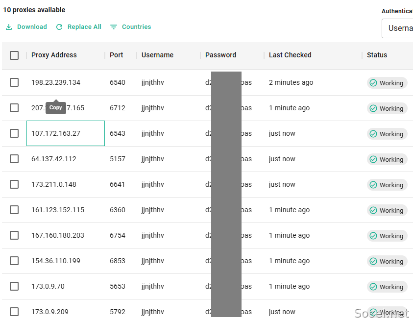Sort by Username column header
This screenshot has height=322, width=413.
coord(158,55)
